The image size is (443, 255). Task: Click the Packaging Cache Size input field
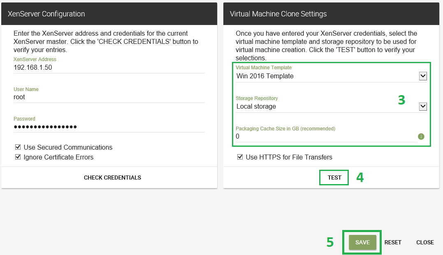(x=325, y=137)
